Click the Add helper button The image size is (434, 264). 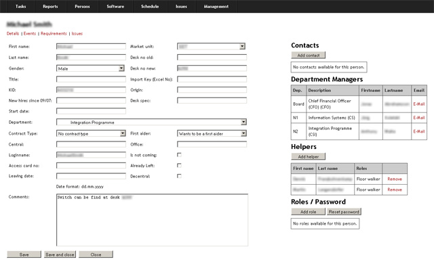309,156
